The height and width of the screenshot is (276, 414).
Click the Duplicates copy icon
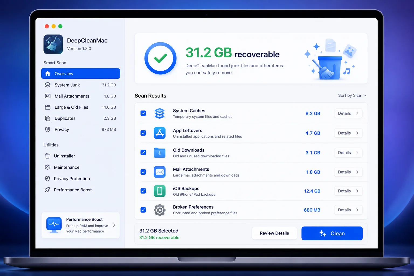click(x=48, y=118)
